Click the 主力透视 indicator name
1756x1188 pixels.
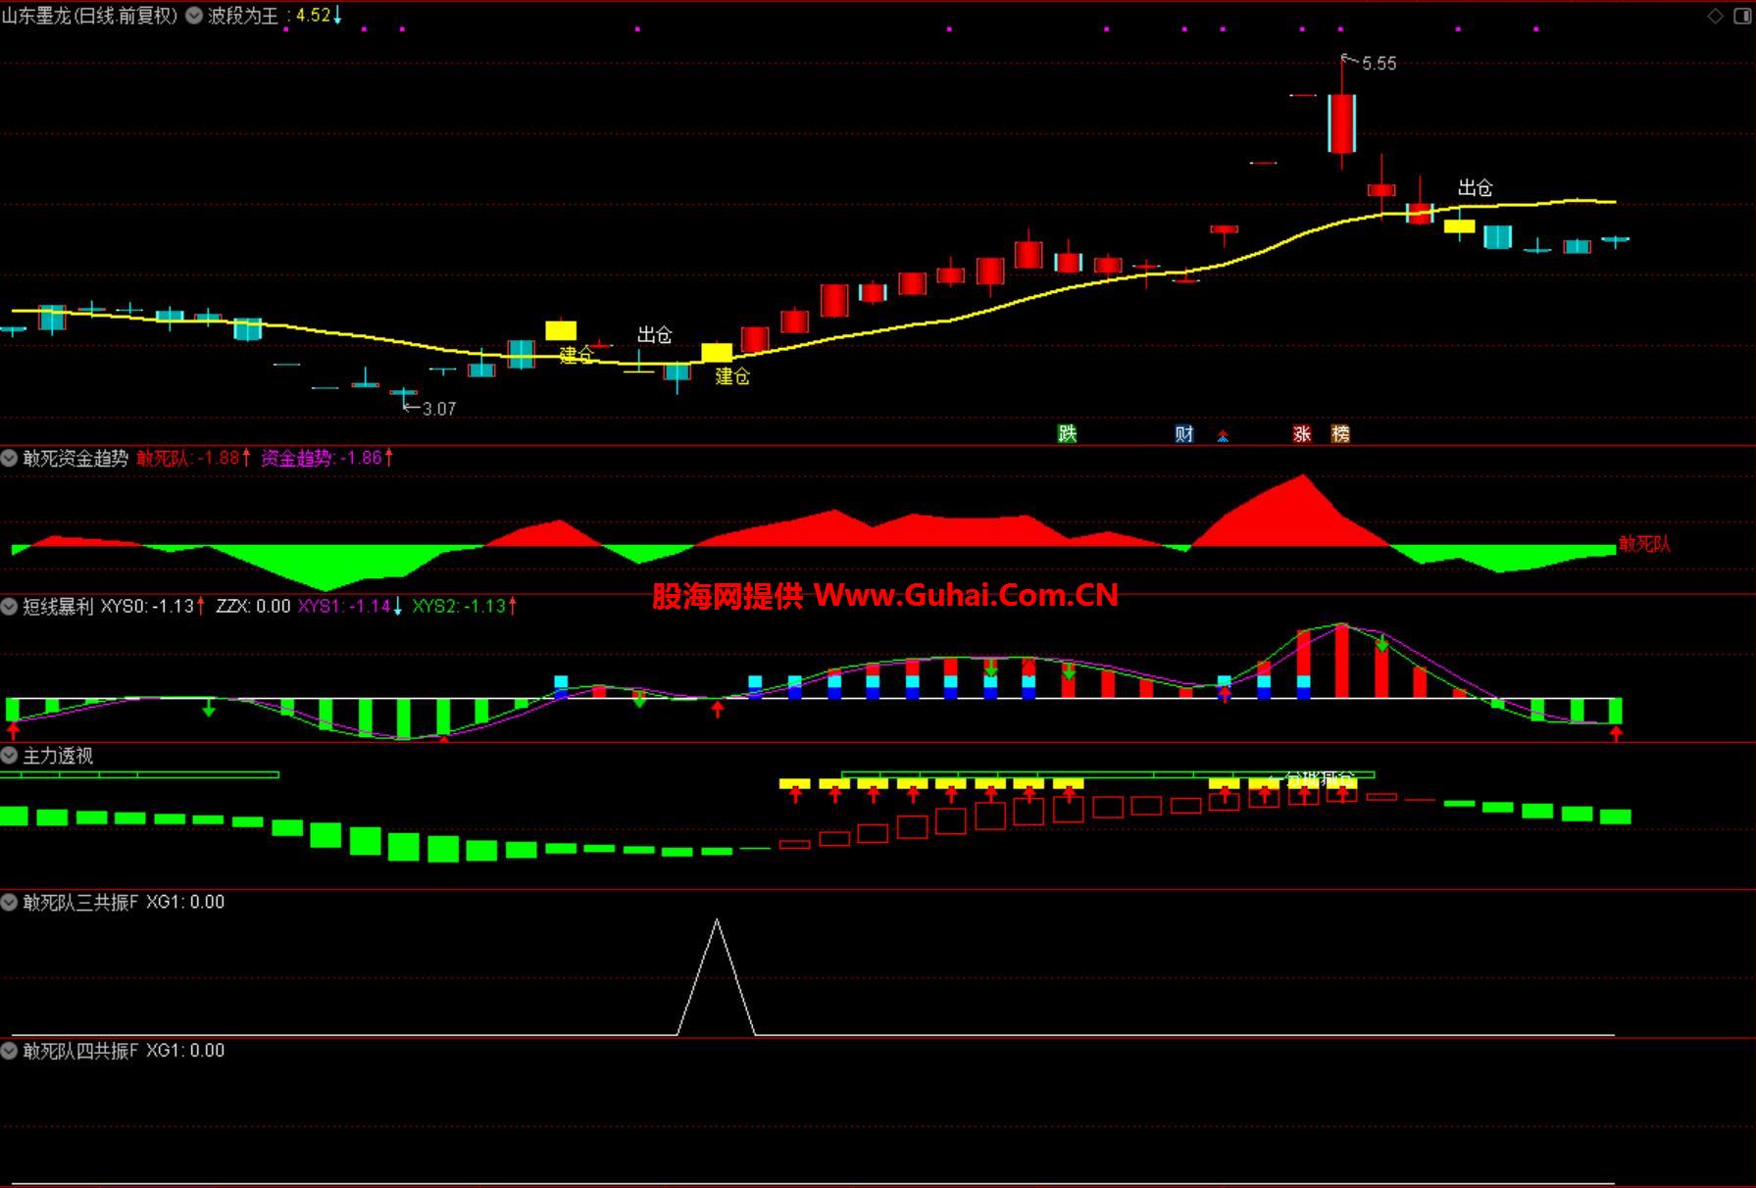tap(58, 756)
